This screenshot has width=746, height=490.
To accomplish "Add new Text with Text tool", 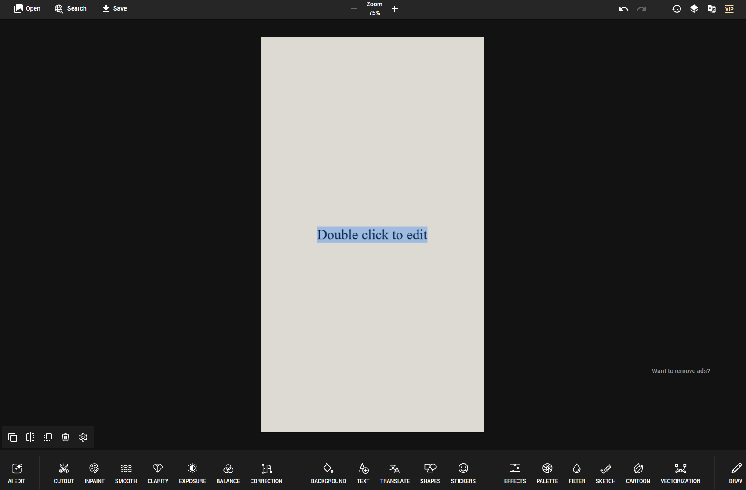I will click(x=363, y=473).
